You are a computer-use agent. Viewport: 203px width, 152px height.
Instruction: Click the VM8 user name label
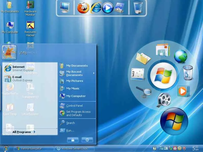(x=23, y=53)
